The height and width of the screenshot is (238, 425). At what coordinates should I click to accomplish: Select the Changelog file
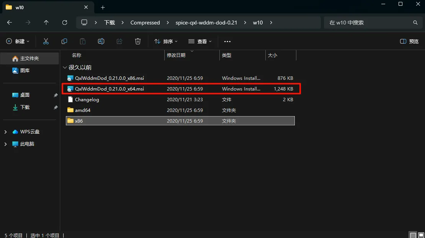pyautogui.click(x=180, y=100)
